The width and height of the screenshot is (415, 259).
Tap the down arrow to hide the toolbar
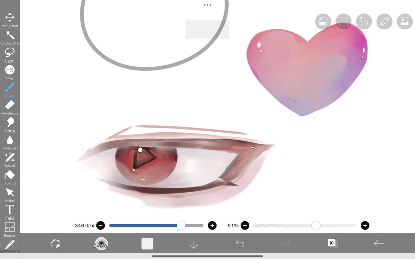pos(194,244)
